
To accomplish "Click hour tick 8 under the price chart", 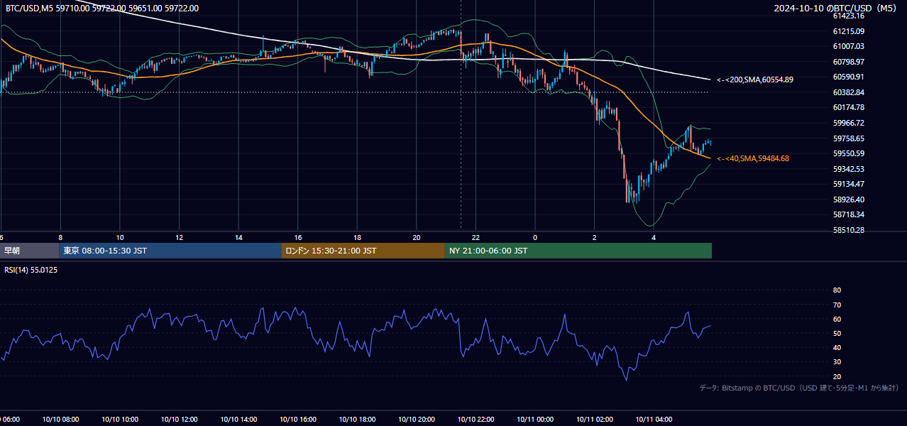I will [x=60, y=237].
